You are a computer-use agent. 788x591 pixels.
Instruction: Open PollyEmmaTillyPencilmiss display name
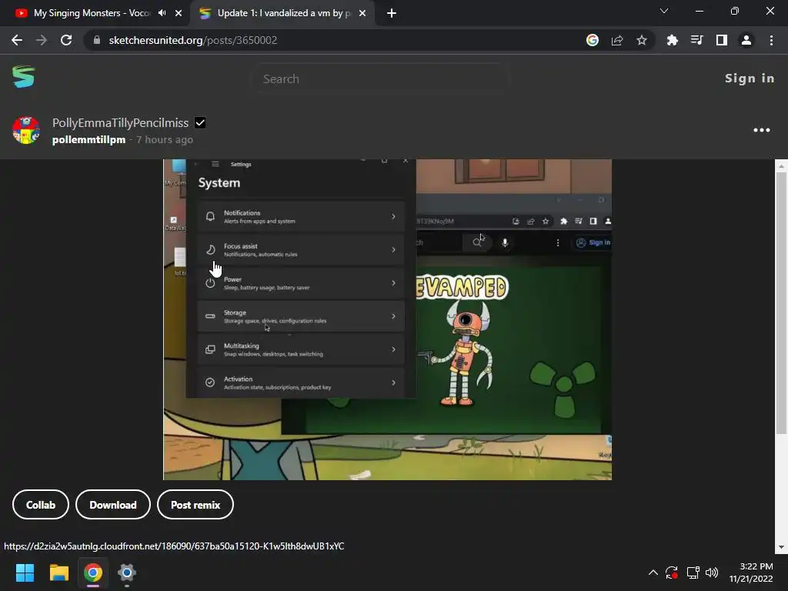[x=121, y=122]
